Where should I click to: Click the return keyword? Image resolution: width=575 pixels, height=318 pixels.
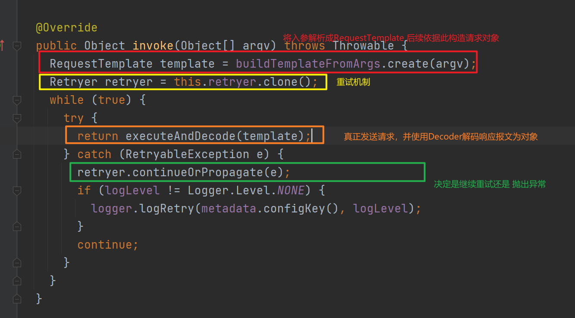pos(98,137)
